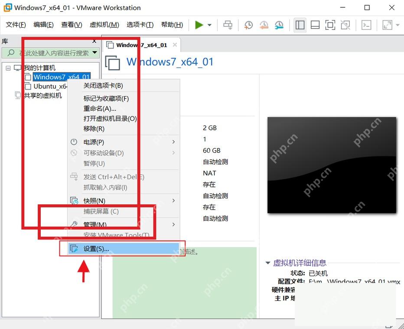Open the console view toolbar icon
Image resolution: width=404 pixels, height=329 pixels.
tap(366, 25)
